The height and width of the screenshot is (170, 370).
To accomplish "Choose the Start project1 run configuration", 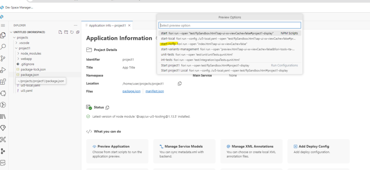I will click(x=230, y=65).
